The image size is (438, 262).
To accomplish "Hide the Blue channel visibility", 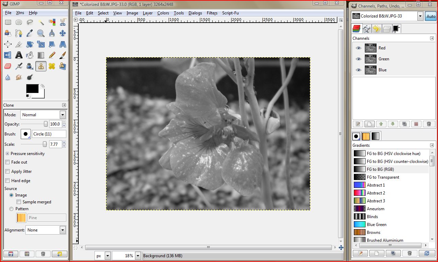I will point(358,70).
